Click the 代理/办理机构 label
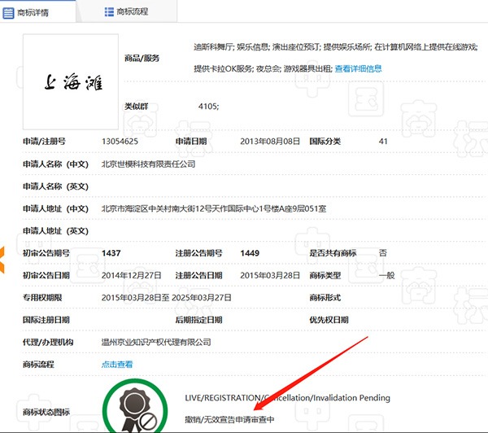 point(48,342)
